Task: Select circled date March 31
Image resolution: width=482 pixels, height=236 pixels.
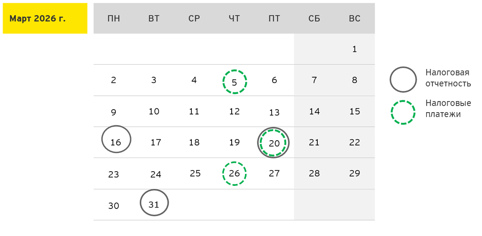Action: point(154,203)
